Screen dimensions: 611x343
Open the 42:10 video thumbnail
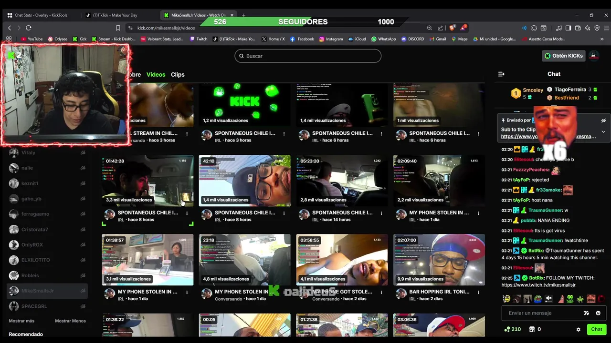tap(244, 181)
